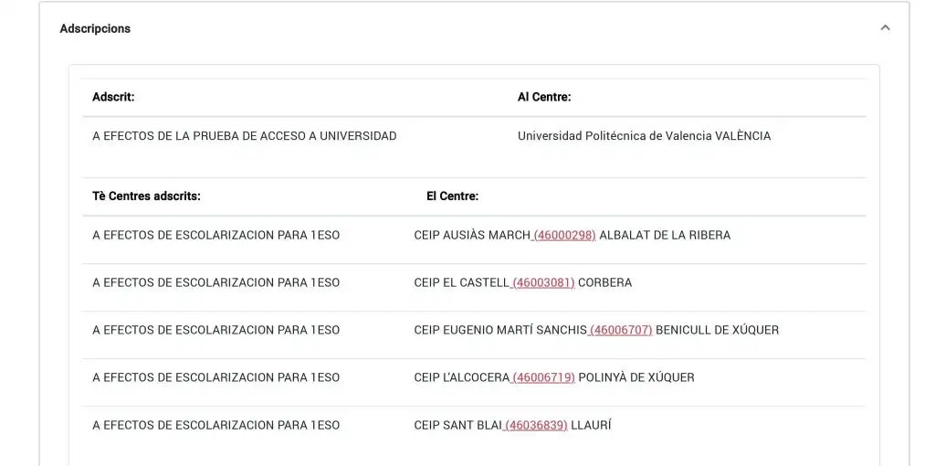The image size is (935, 466).
Task: Click the Tè Centres adscrits header
Action: 146,196
